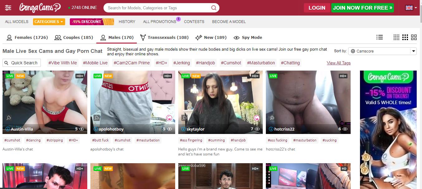Open the All Promotions menu item
Image resolution: width=422 pixels, height=189 pixels.
[x=160, y=22]
